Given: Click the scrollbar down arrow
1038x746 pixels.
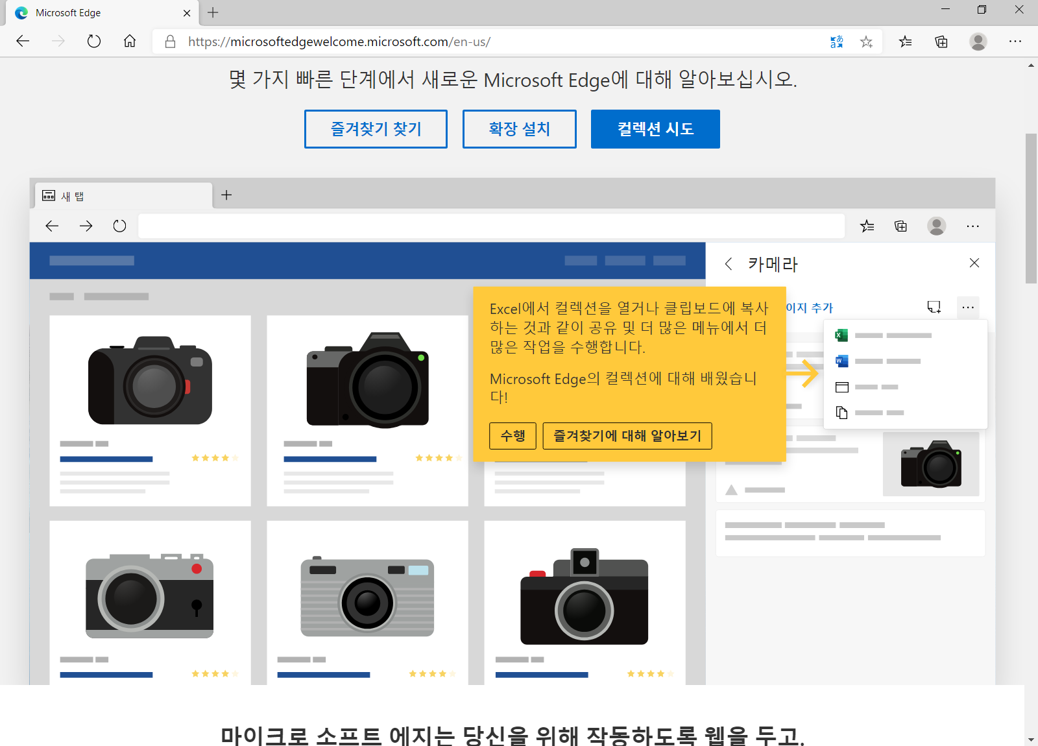Looking at the screenshot, I should [1031, 740].
